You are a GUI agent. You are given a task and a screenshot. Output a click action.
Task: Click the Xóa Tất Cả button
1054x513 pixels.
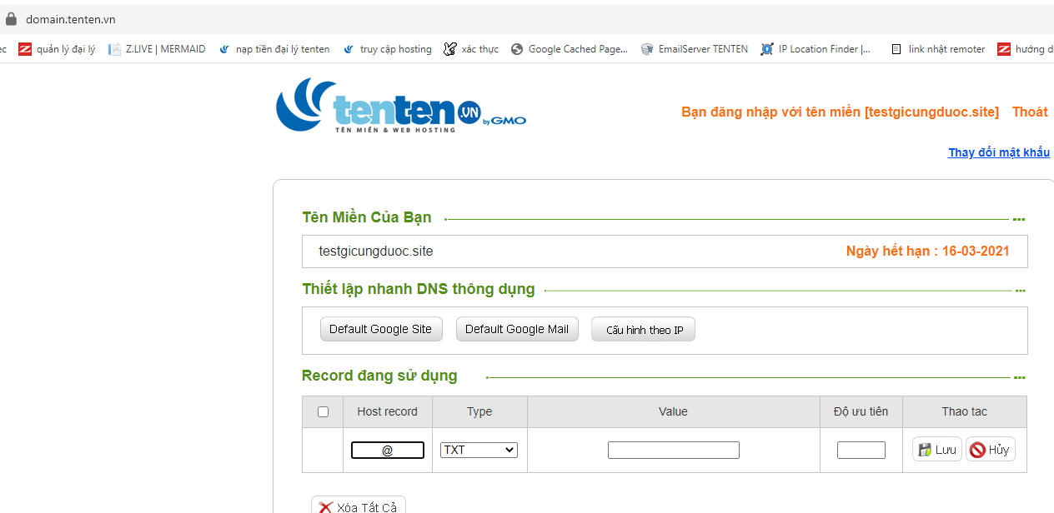pyautogui.click(x=359, y=506)
